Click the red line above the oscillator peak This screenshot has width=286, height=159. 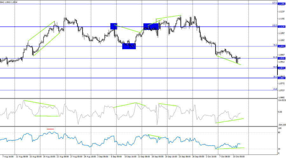[x=50, y=129]
